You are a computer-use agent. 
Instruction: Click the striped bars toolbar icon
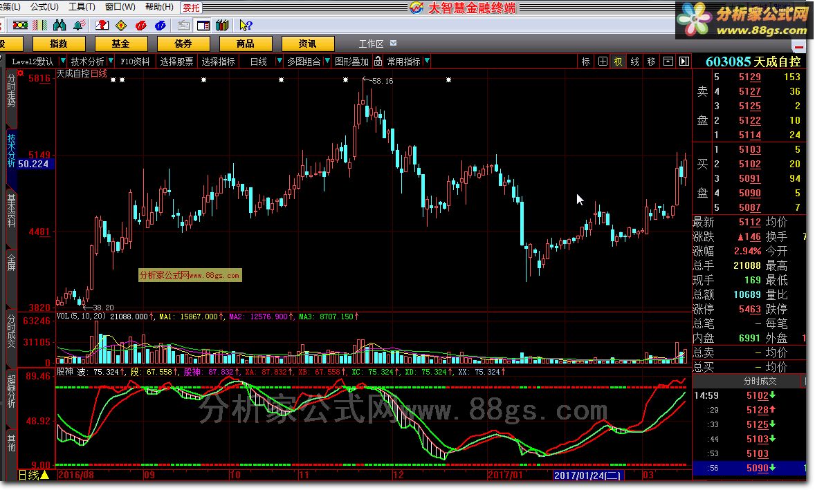coord(40,25)
